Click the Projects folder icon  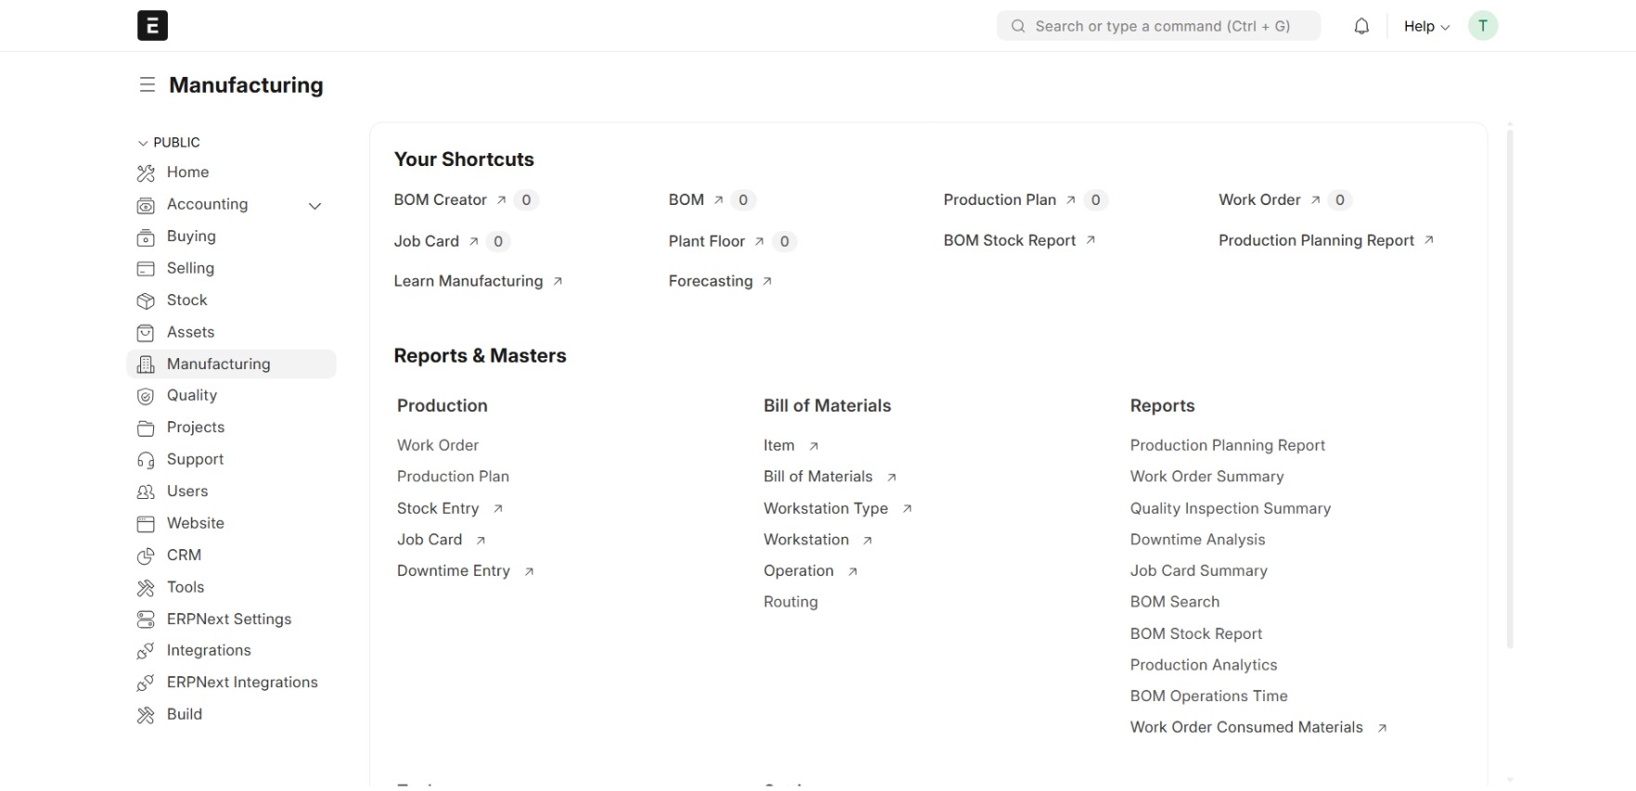click(x=146, y=428)
